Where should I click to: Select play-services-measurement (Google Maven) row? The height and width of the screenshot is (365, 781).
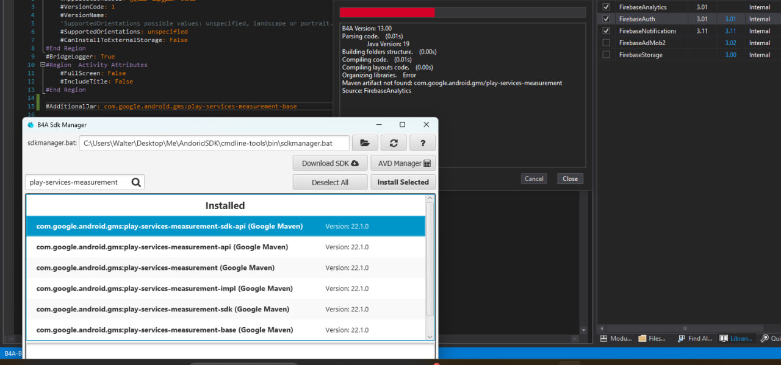click(226, 268)
